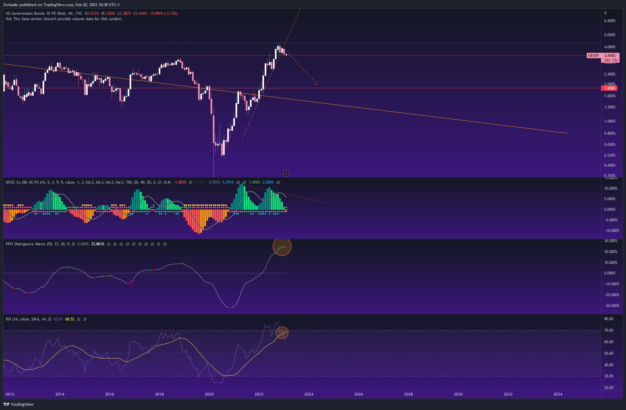Image resolution: width=626 pixels, height=410 pixels.
Task: Click the 0.800% price axis label
Action: tap(610, 133)
